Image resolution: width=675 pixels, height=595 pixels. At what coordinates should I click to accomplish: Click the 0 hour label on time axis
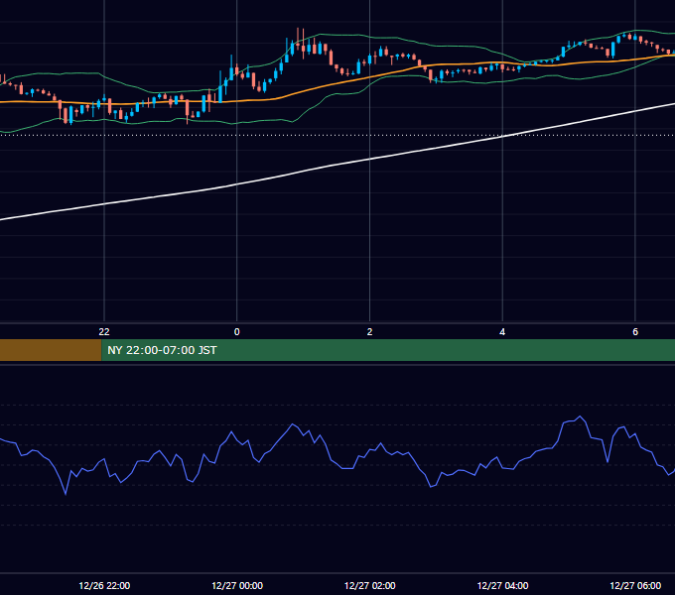coord(237,332)
